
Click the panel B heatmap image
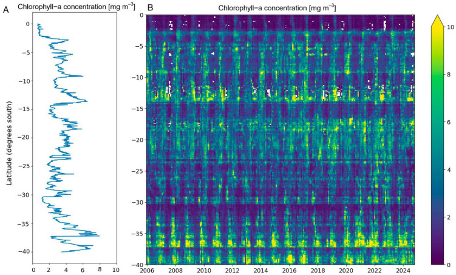(x=281, y=140)
